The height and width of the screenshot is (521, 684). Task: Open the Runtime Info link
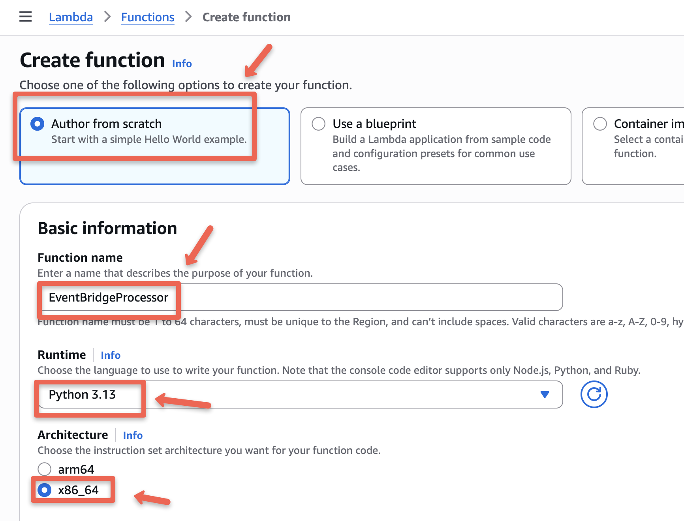[110, 355]
